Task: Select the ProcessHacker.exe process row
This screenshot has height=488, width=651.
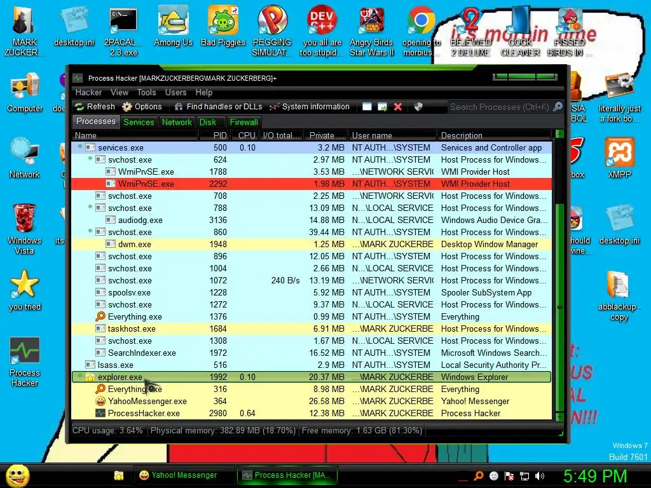Action: tap(312, 413)
